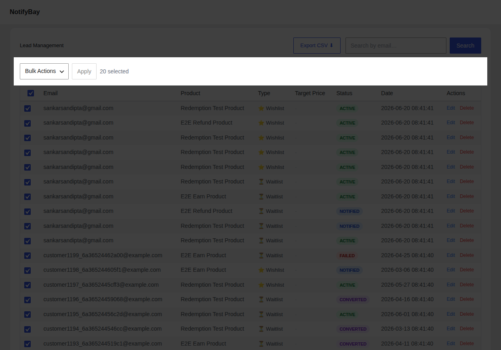Click email customer1198_6a365244605f1@example.com
This screenshot has height=350, width=501.
point(102,270)
